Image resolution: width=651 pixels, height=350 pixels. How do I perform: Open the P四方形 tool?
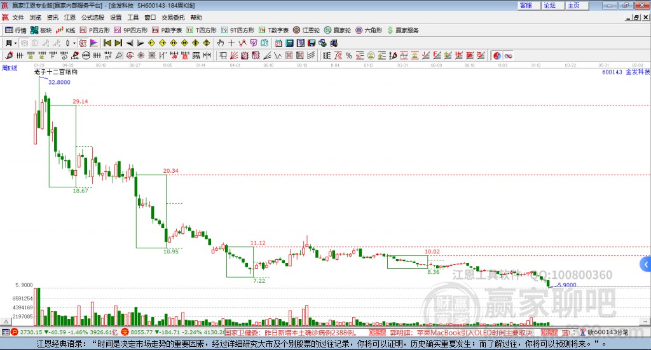tap(95, 30)
